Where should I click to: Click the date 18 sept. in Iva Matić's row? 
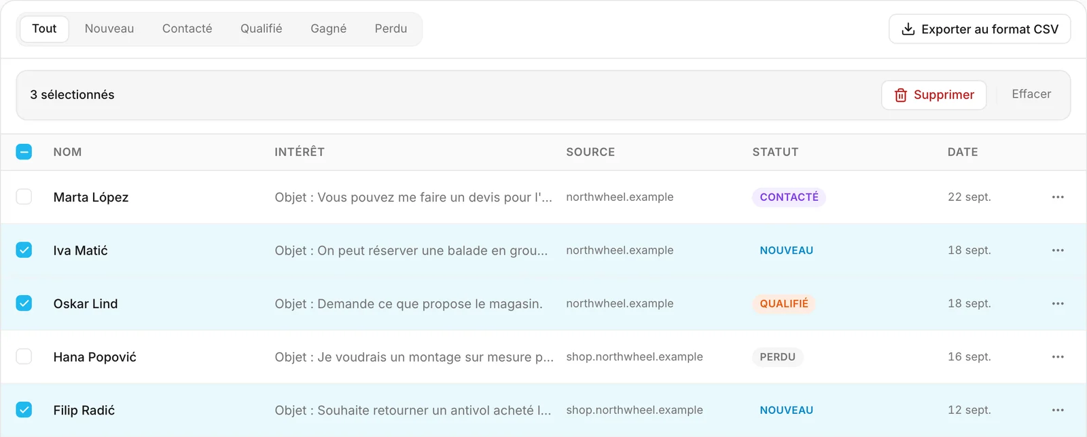[969, 250]
